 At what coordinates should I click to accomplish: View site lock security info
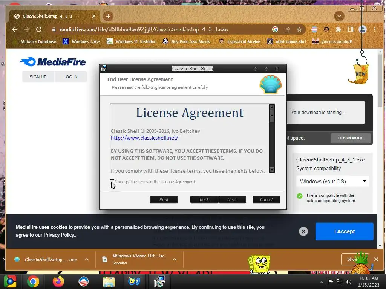click(x=54, y=29)
